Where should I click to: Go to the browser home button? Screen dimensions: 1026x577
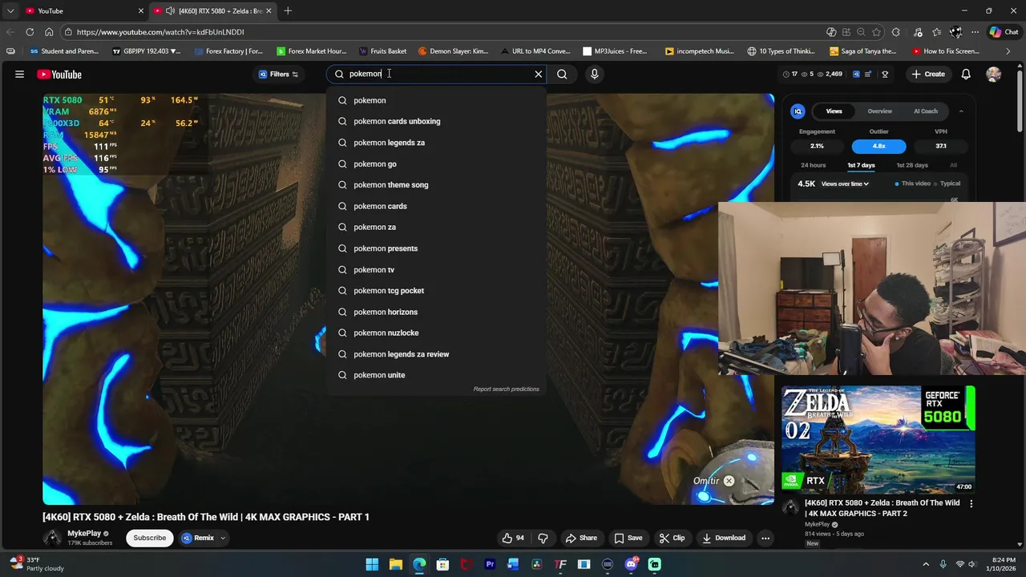click(x=49, y=32)
